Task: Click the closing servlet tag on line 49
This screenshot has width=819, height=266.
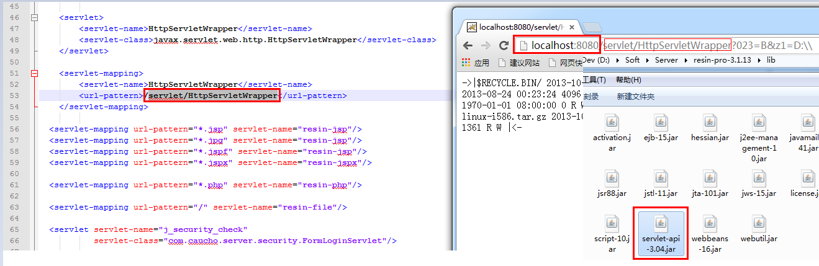Action: click(x=84, y=51)
